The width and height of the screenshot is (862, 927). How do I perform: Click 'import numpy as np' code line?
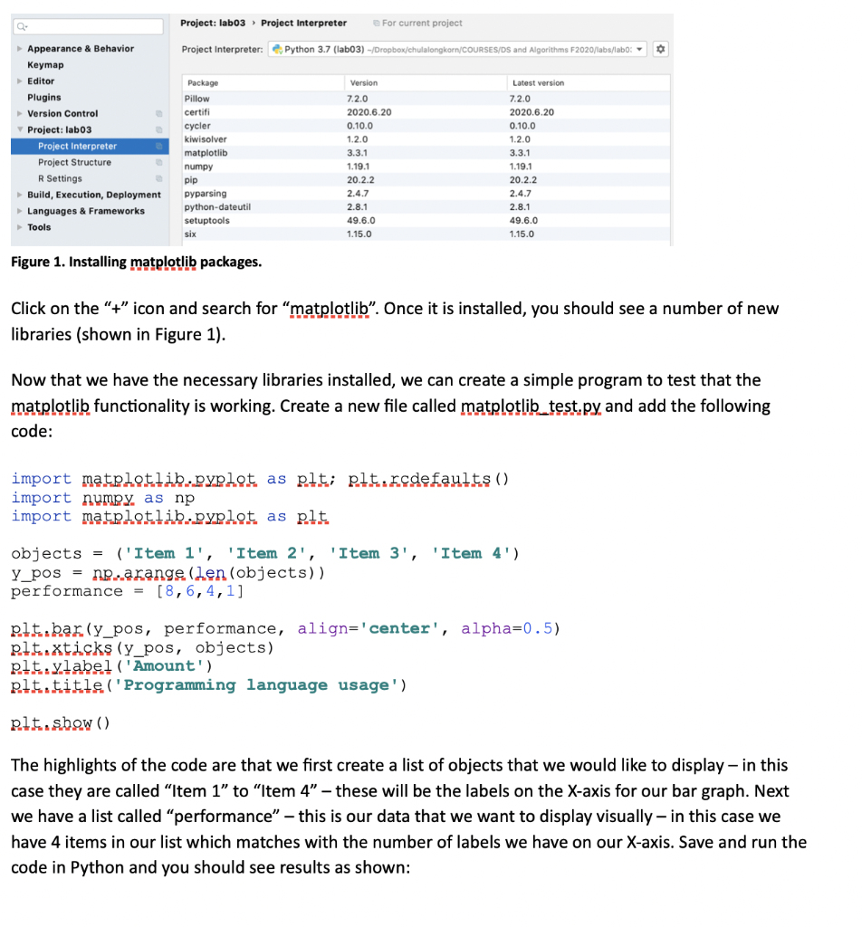point(103,498)
